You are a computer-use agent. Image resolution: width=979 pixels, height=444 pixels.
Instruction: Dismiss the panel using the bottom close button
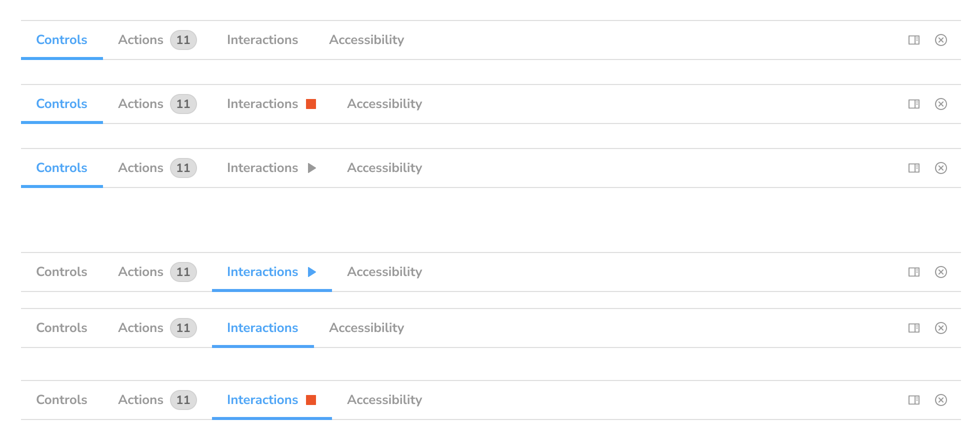941,400
